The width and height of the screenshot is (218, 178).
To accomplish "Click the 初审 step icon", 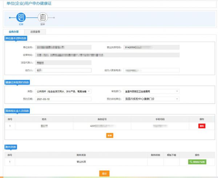I will 21,17.
